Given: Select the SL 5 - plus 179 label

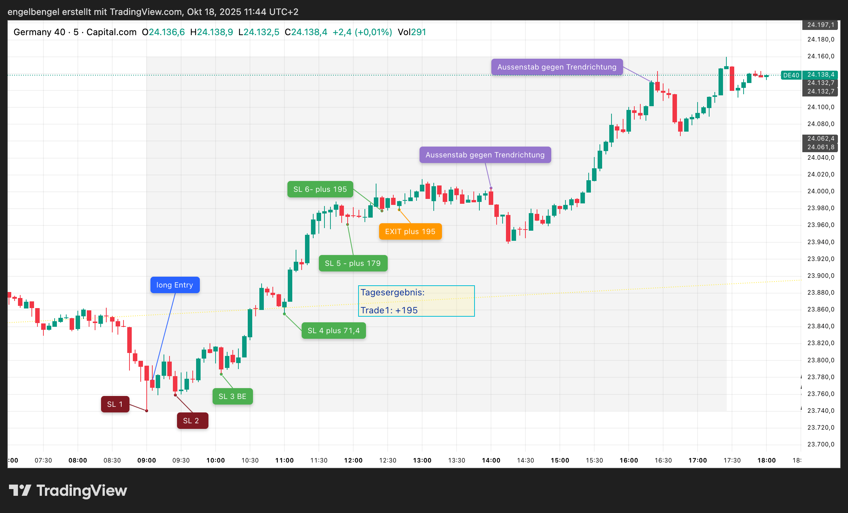Looking at the screenshot, I should click(x=353, y=263).
